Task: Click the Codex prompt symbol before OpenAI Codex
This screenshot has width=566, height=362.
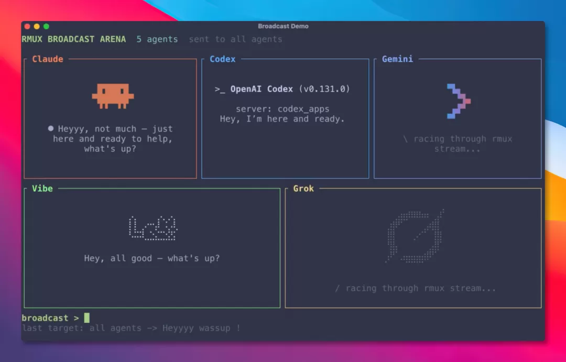Action: coord(220,89)
